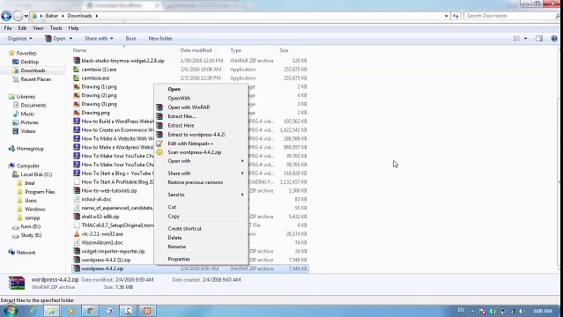
Task: Click the change view icon
Action: coord(516,39)
